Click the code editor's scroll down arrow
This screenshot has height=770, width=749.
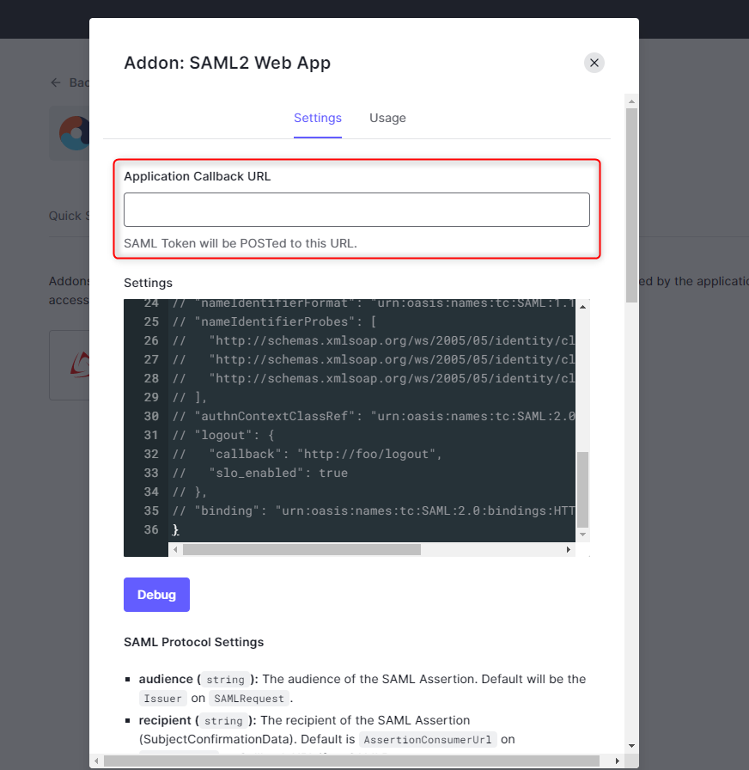tap(582, 535)
